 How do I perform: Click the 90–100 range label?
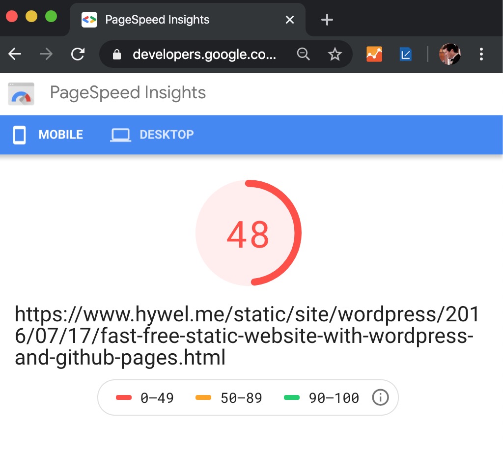click(334, 398)
